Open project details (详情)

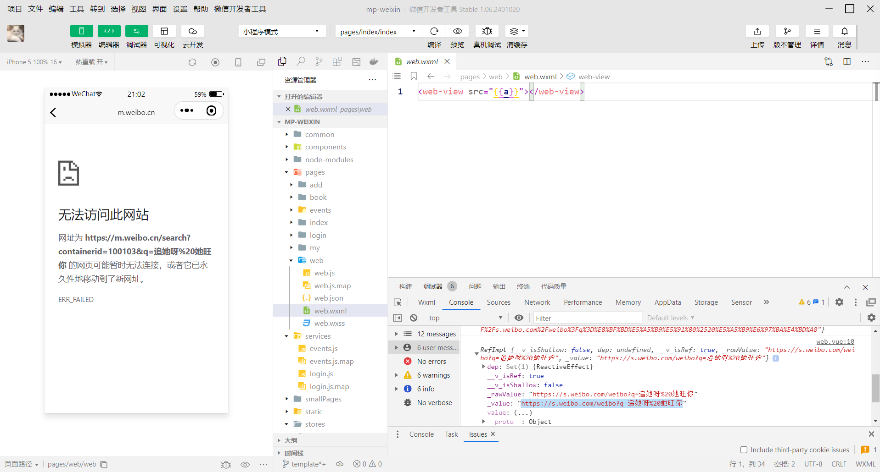(x=817, y=31)
